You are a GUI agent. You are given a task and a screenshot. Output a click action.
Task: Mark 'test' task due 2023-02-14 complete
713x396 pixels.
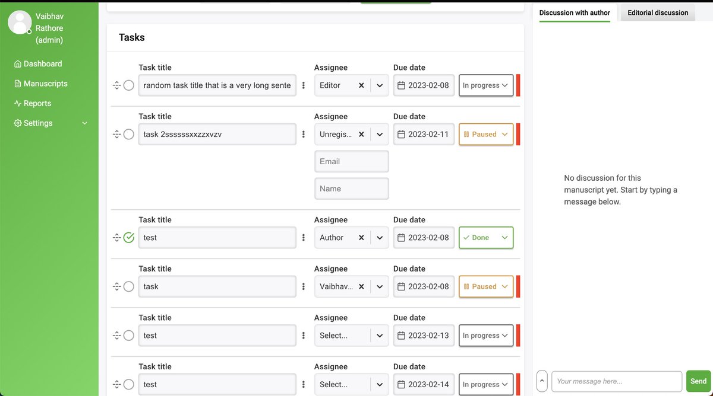point(129,385)
